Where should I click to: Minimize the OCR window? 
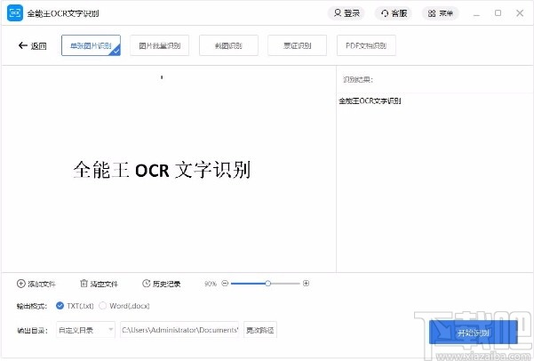point(476,13)
